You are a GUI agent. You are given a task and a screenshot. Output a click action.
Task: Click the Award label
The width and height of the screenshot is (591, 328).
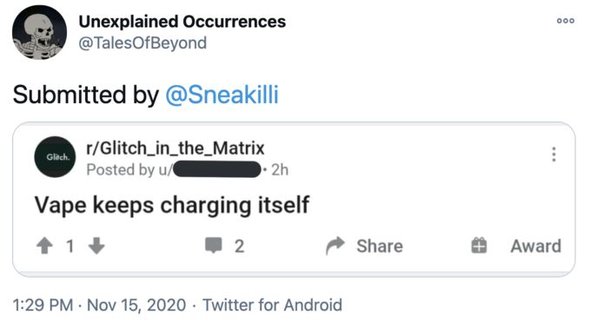(536, 246)
